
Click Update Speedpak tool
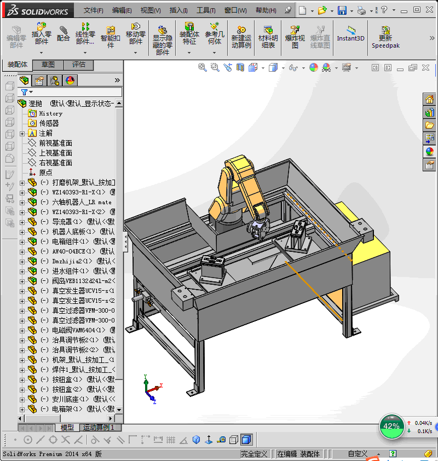pos(385,38)
